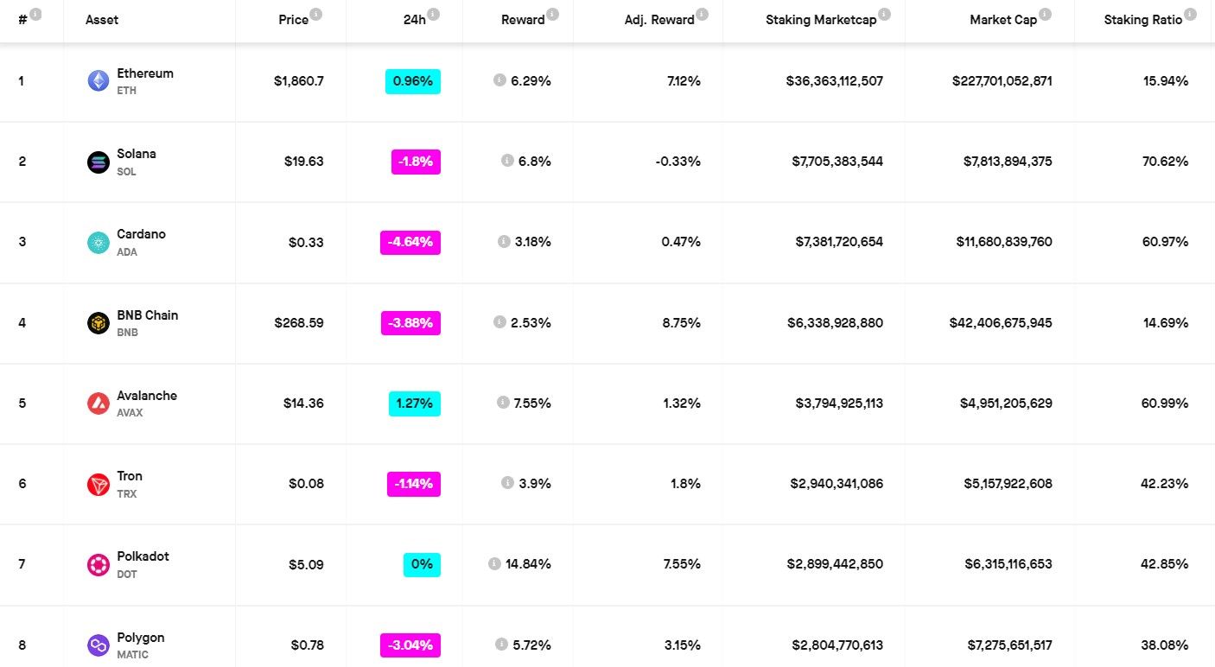Click info icon beside Polkadot reward 14.84%
This screenshot has width=1215, height=667.
click(494, 563)
